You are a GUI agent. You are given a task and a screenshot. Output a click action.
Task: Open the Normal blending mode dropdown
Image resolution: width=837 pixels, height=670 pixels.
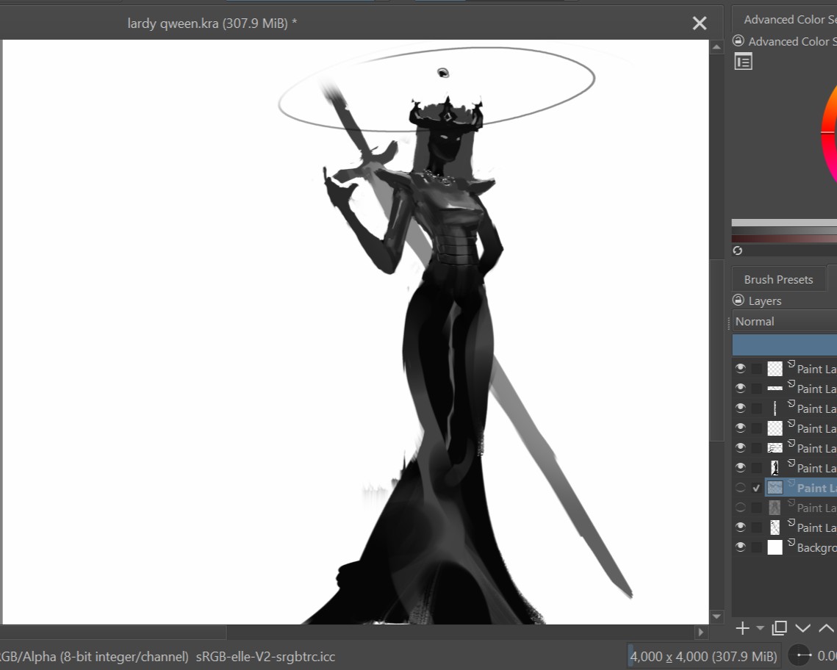[x=784, y=321]
